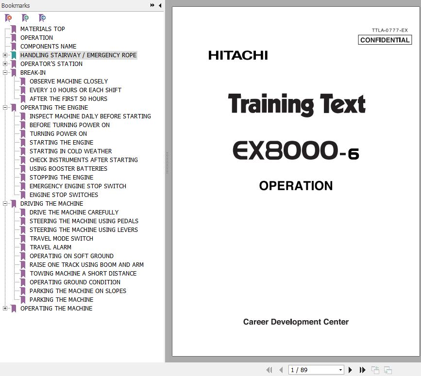Open OPERATING ON SOFT GROUND bookmark
The height and width of the screenshot is (376, 421).
pos(72,256)
